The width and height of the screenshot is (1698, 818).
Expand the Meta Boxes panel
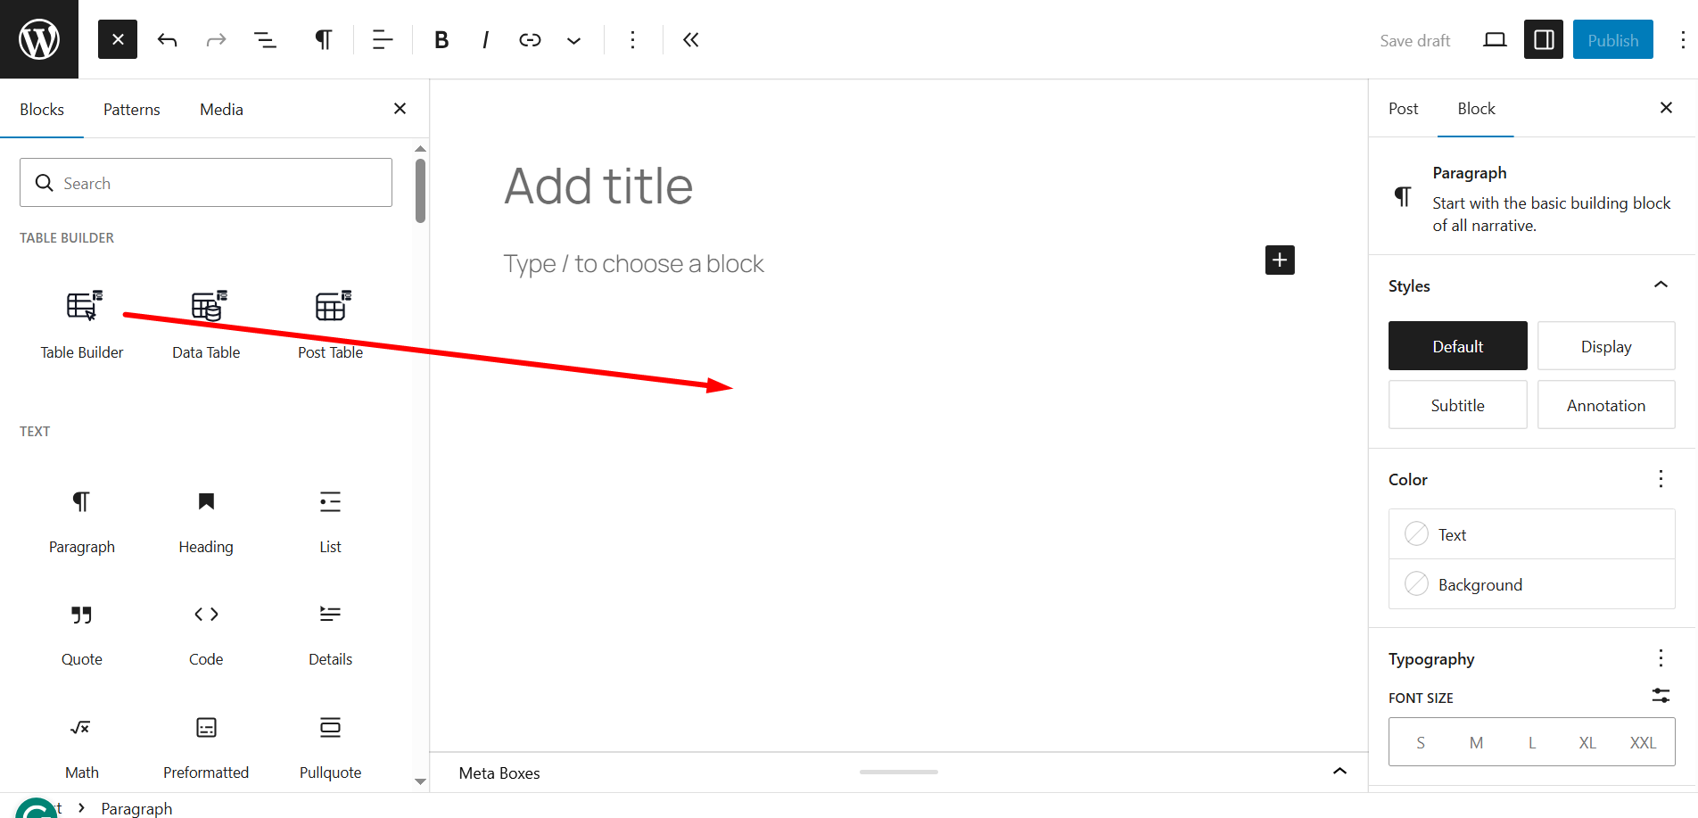(x=1339, y=773)
